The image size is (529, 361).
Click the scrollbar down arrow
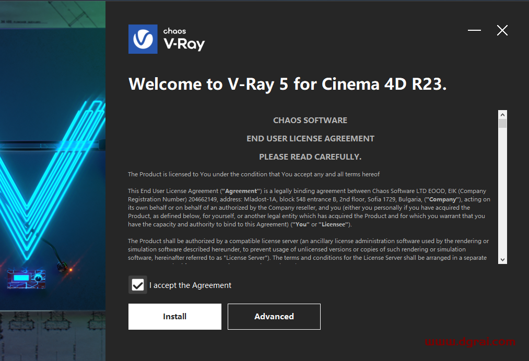click(x=502, y=259)
